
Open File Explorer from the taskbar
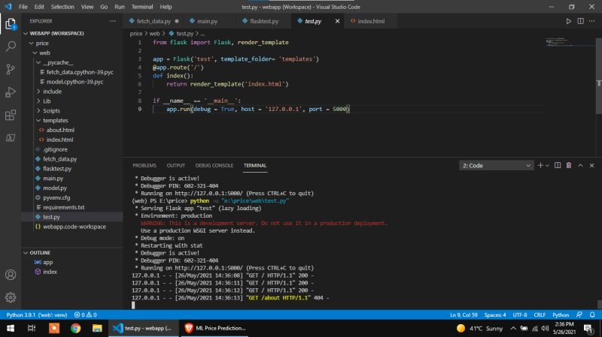pos(97,328)
